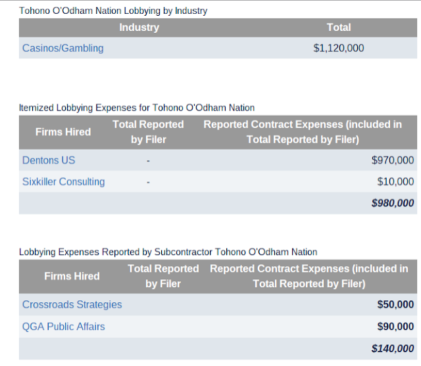Open the Dentons US firm link
The image size is (421, 366).
(49, 160)
